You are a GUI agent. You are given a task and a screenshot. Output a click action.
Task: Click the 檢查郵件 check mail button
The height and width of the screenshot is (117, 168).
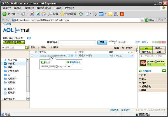tap(9, 42)
